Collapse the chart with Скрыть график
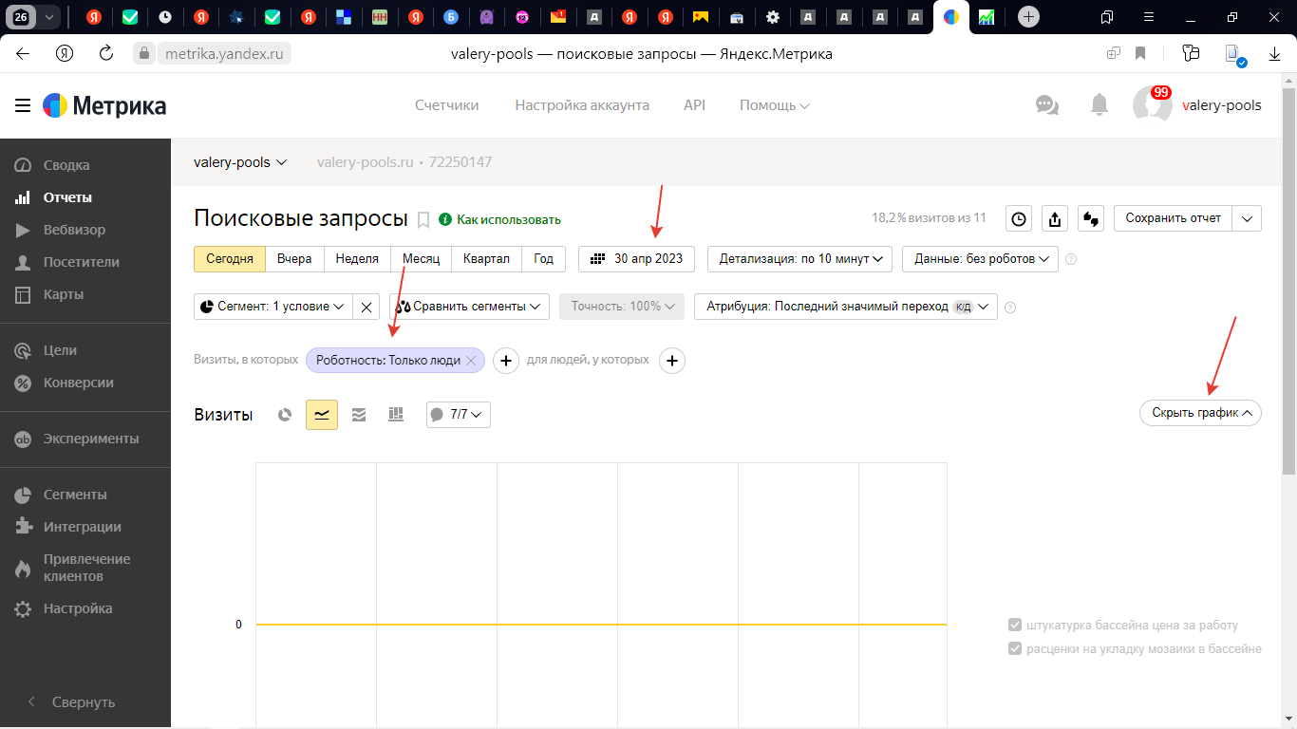 click(x=1200, y=413)
